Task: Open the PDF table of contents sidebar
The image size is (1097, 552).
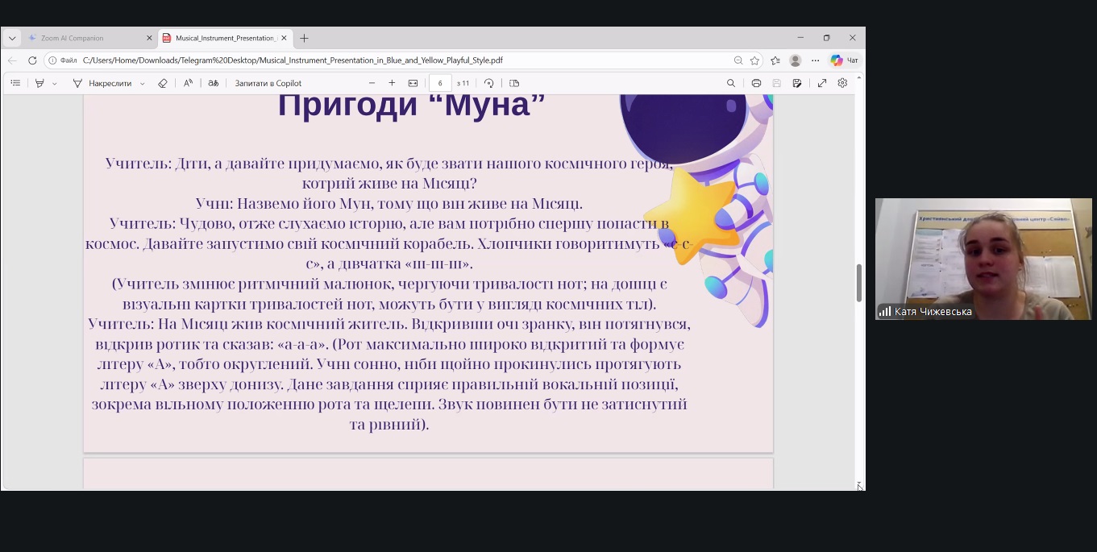Action: point(15,83)
